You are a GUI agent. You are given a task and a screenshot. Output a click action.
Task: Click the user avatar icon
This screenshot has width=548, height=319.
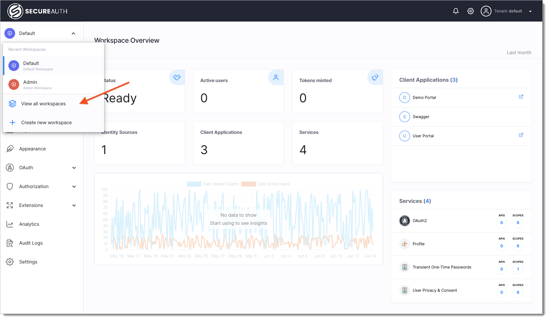click(486, 11)
